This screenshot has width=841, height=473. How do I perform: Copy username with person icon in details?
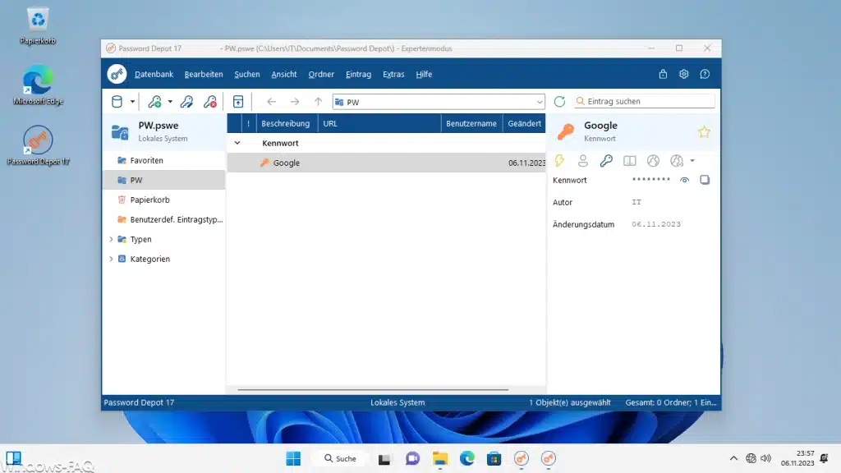coord(583,160)
